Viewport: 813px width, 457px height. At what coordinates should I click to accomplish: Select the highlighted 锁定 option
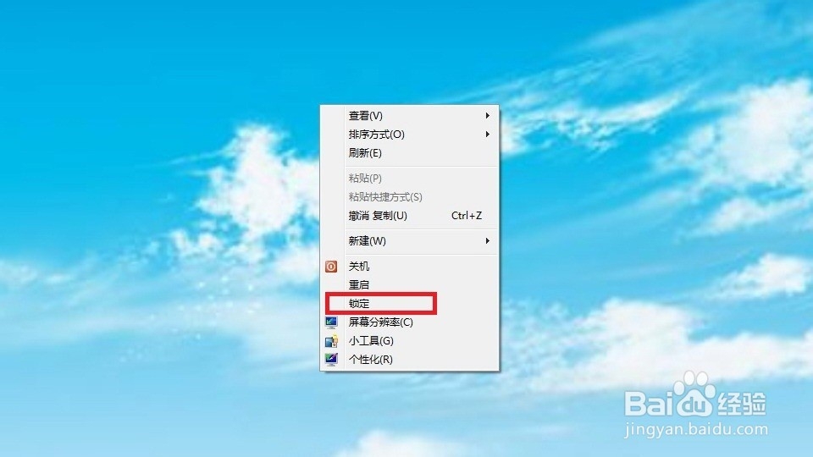pos(410,304)
